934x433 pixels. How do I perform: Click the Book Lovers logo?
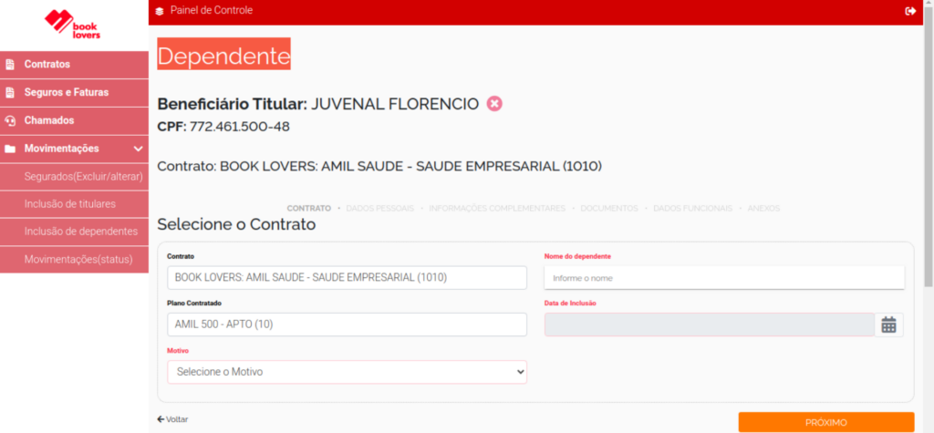[74, 24]
